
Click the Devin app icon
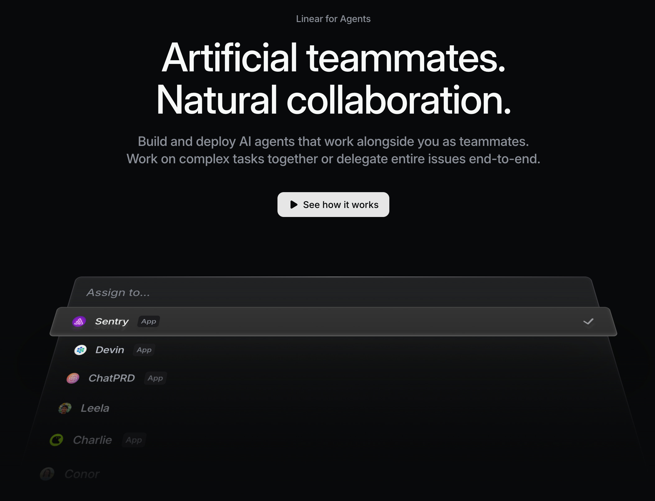coord(80,350)
